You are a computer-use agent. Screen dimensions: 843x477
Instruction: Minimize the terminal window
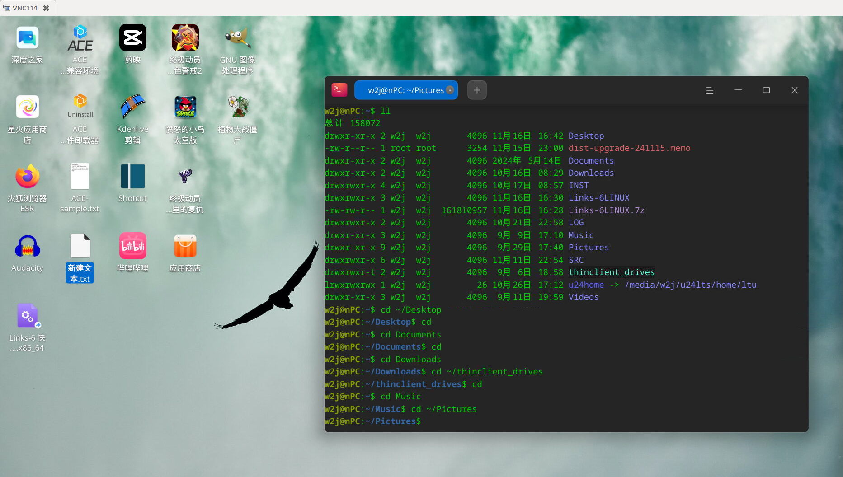pos(738,90)
